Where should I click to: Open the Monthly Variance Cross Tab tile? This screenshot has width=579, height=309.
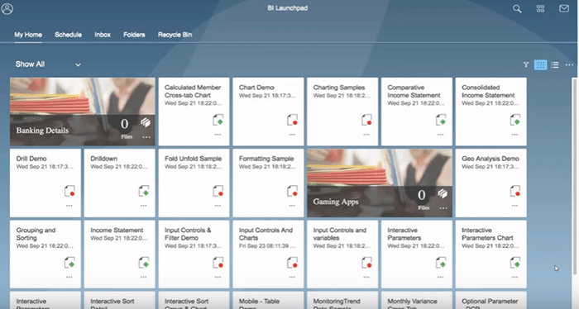point(417,301)
